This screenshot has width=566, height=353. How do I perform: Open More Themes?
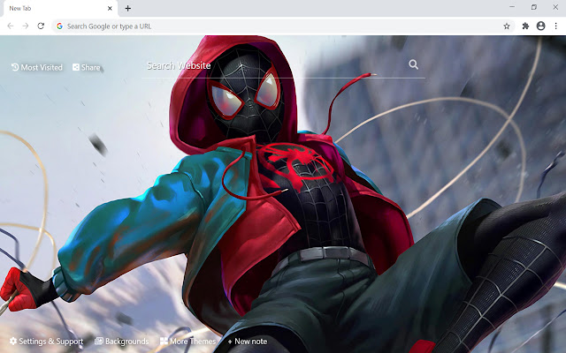tap(188, 342)
